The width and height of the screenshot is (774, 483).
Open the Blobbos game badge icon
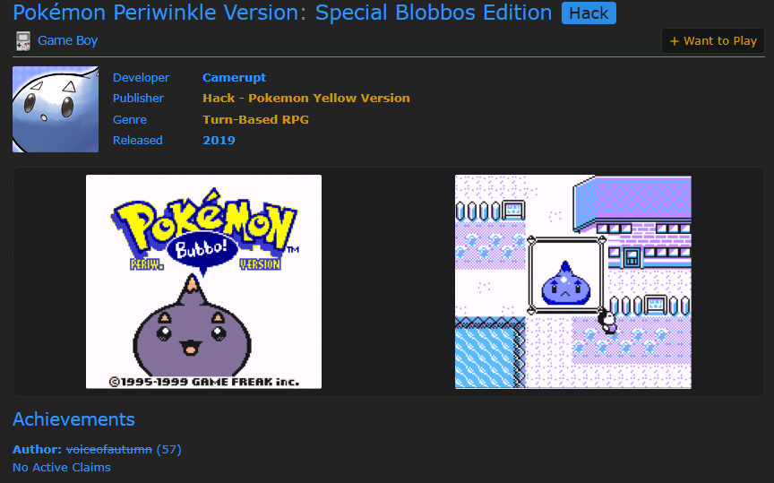pyautogui.click(x=56, y=109)
